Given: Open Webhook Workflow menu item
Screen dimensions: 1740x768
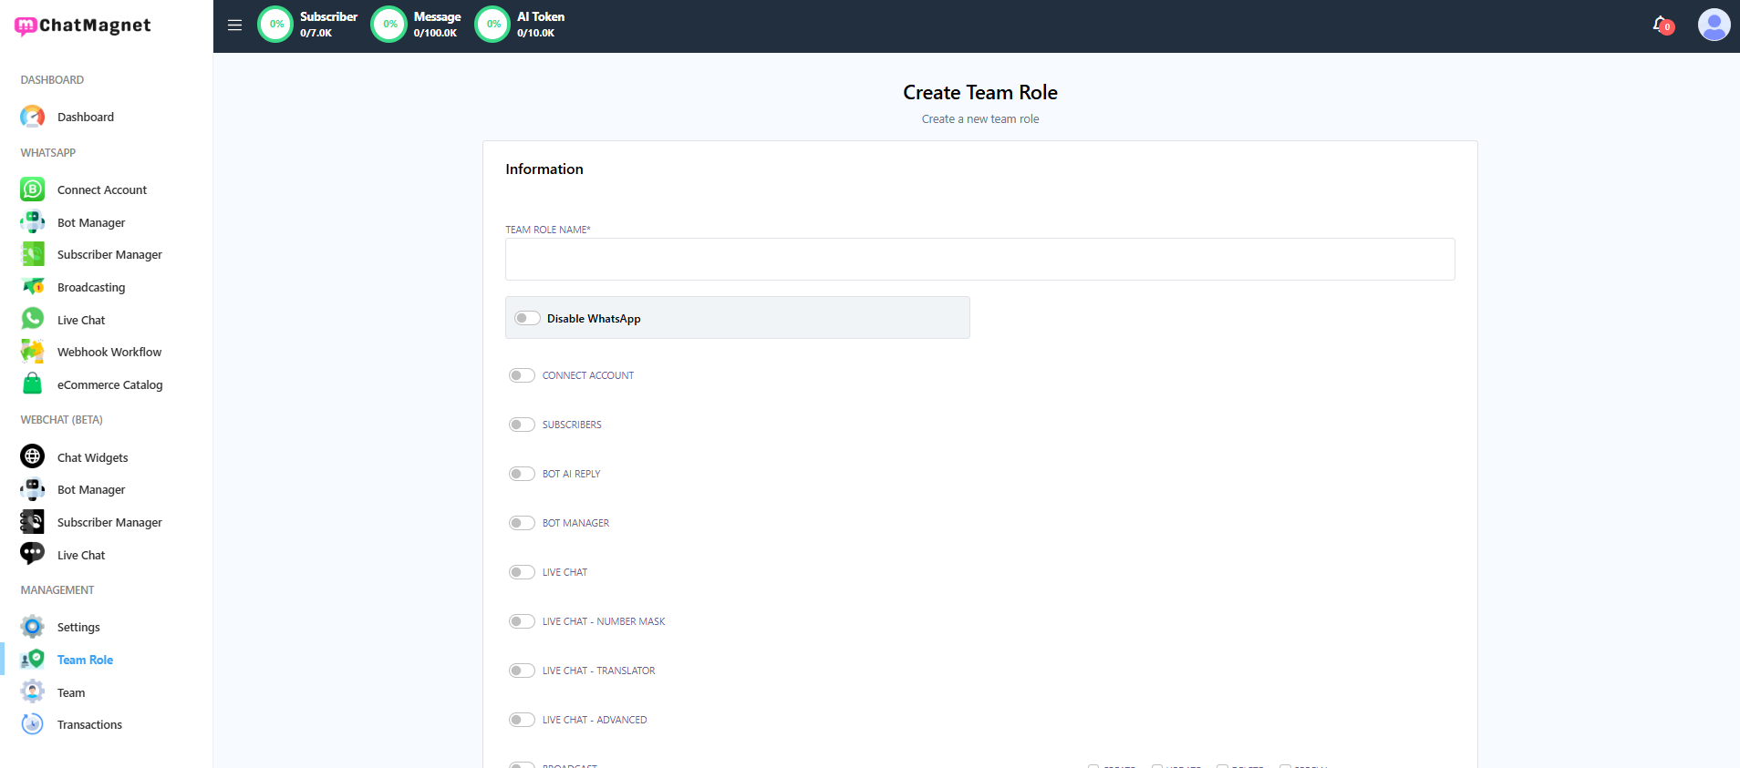Looking at the screenshot, I should (109, 352).
